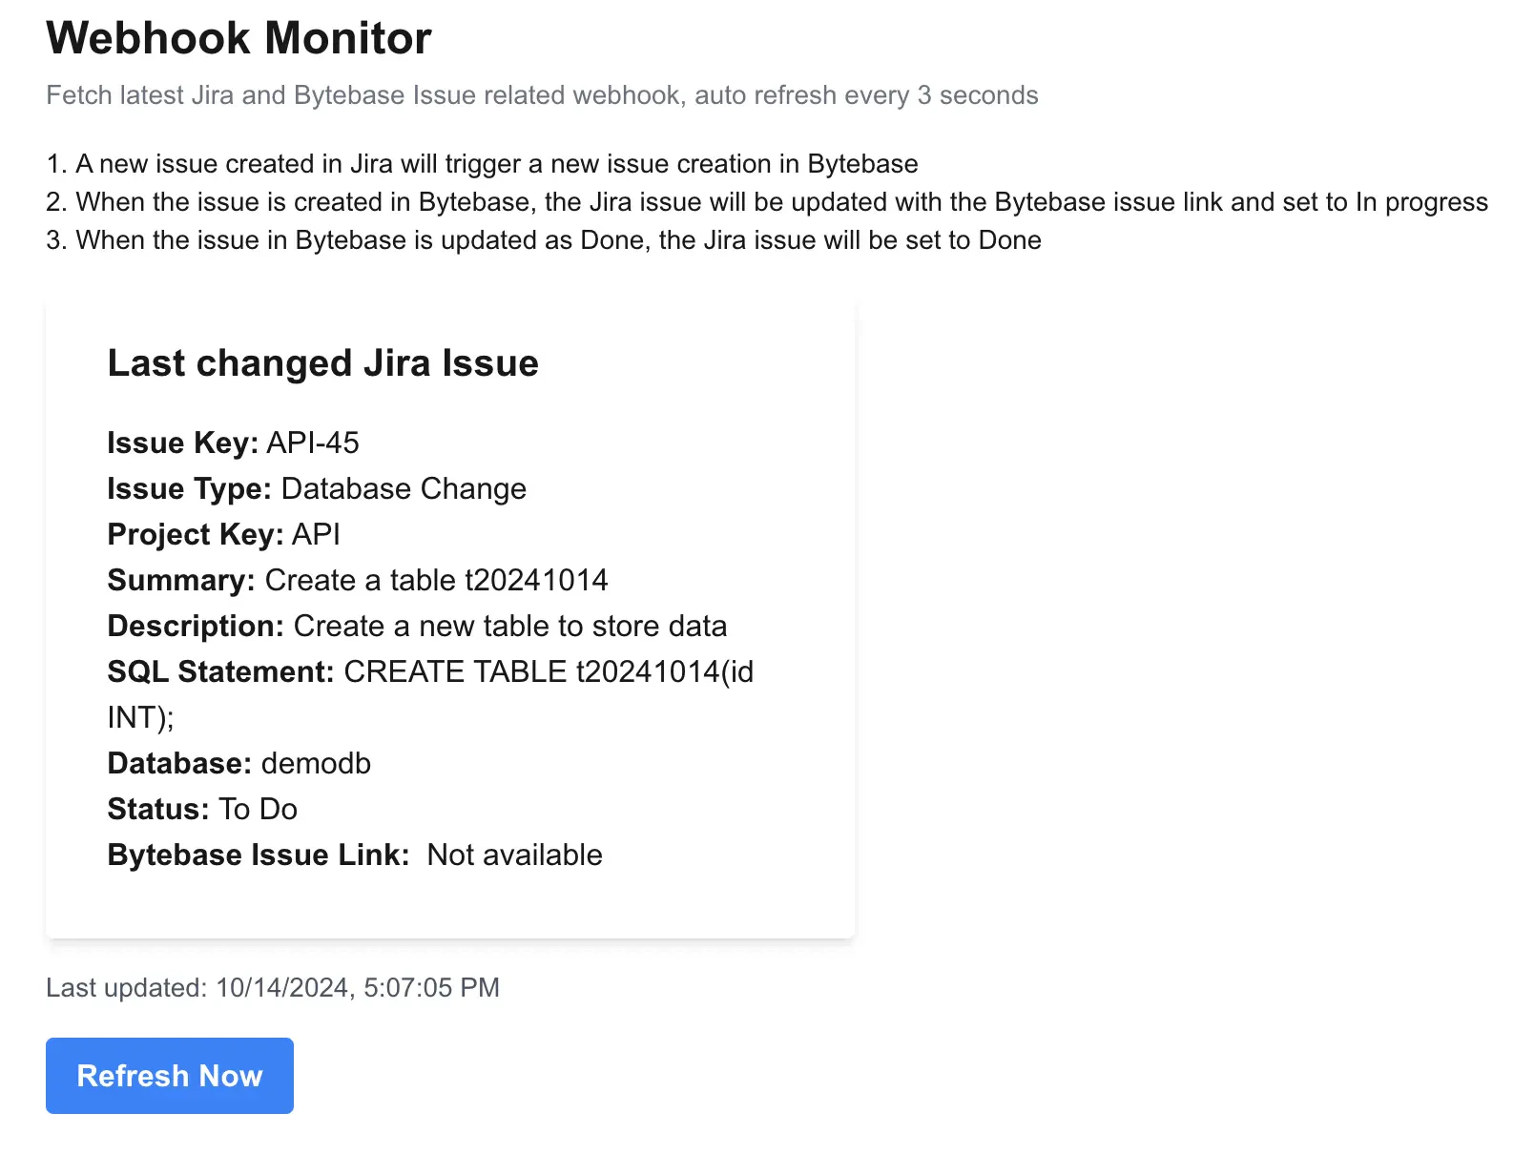Click the SQL Statement label
The width and height of the screenshot is (1513, 1154).
pos(221,671)
